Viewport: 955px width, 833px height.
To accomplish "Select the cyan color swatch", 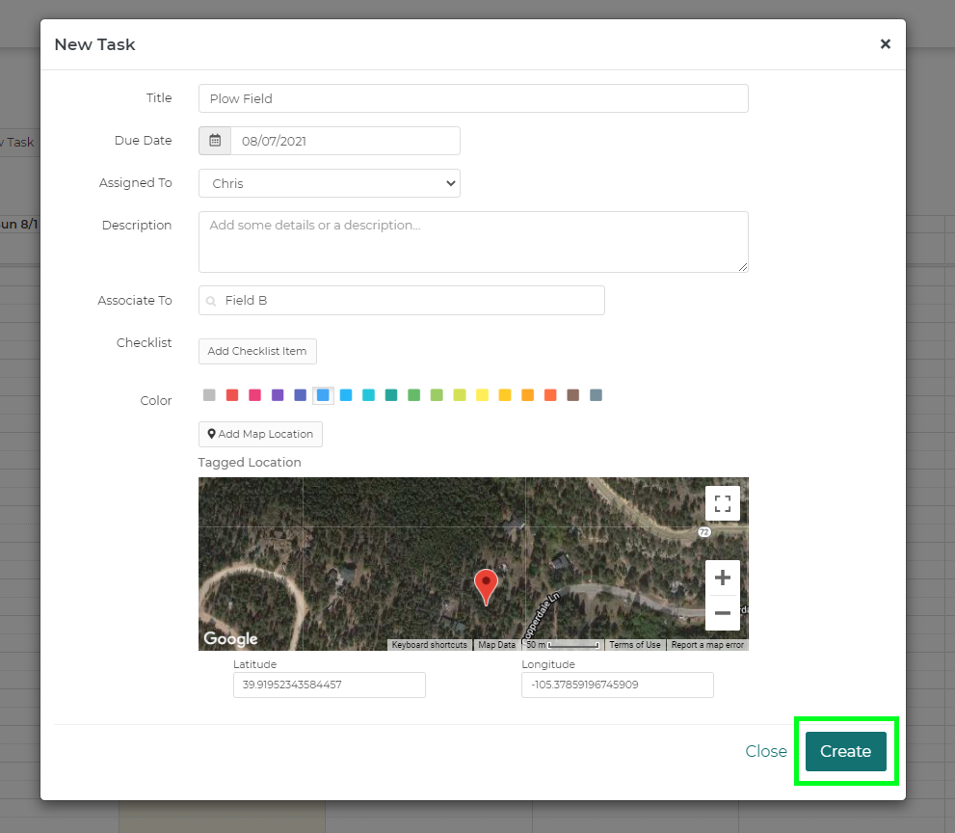I will (x=368, y=395).
